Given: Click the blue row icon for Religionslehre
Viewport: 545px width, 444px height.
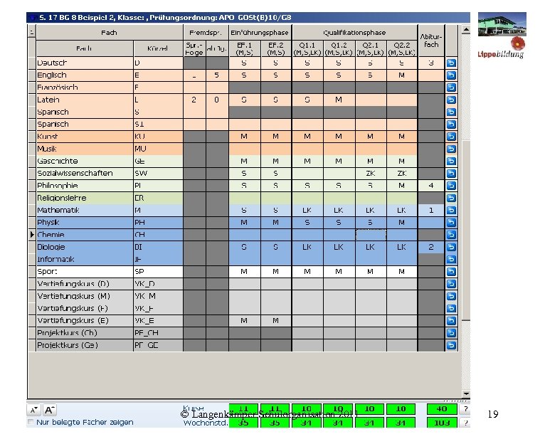Looking at the screenshot, I should (451, 198).
